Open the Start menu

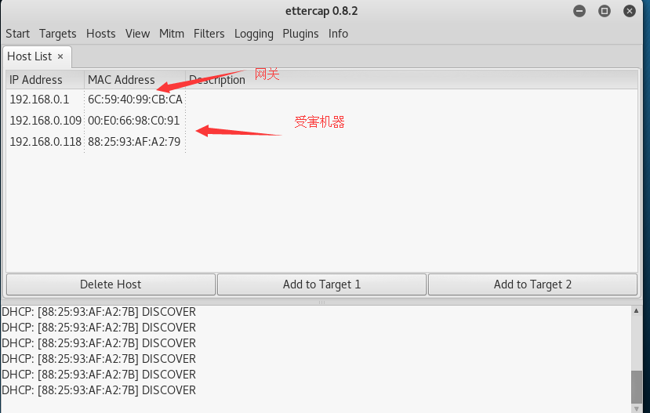click(x=17, y=34)
